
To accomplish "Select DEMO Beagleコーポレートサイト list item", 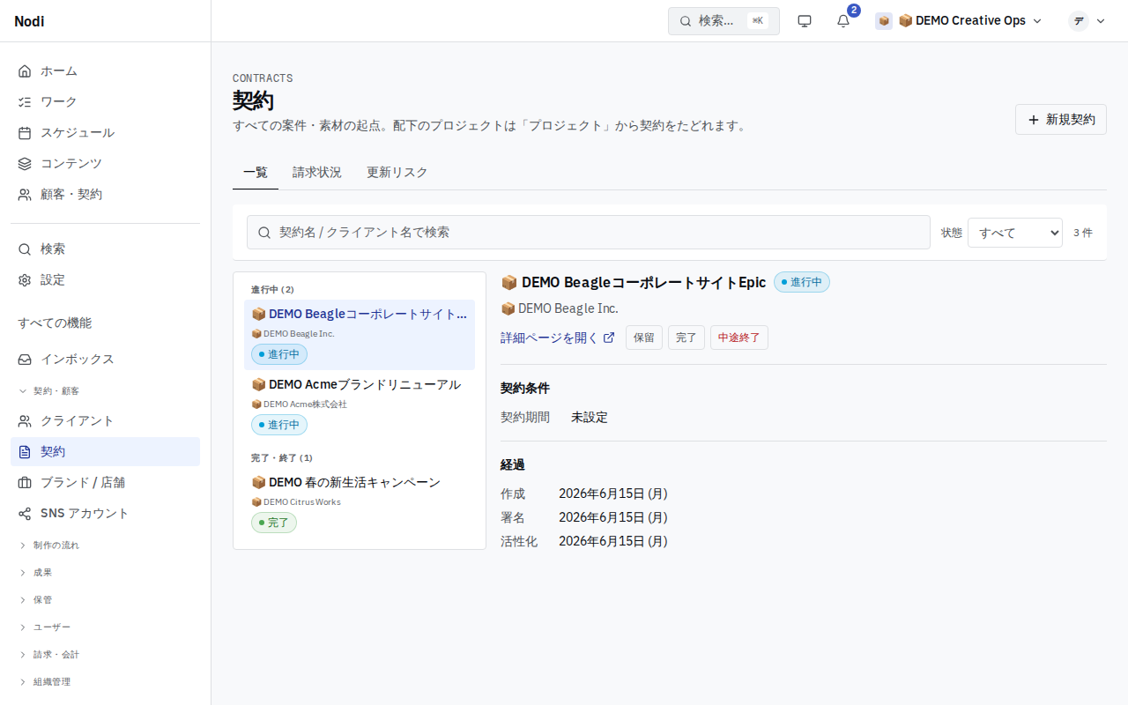I will point(360,335).
